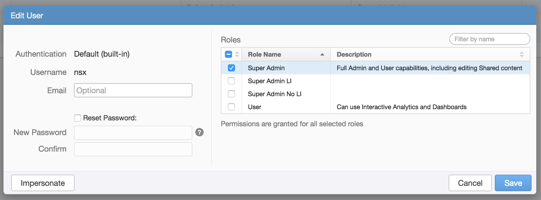Toggle the select-all roles checkbox
Image resolution: width=541 pixels, height=200 pixels.
pyautogui.click(x=228, y=55)
